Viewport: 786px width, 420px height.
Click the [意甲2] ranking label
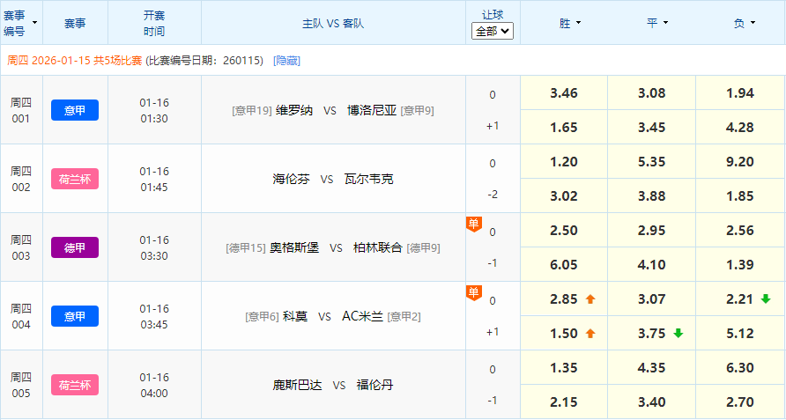[404, 317]
